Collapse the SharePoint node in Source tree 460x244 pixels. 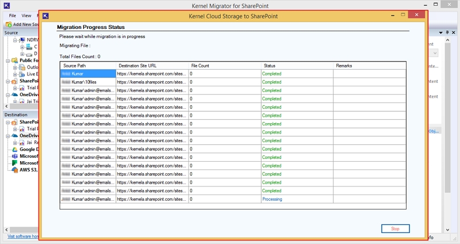click(7, 81)
